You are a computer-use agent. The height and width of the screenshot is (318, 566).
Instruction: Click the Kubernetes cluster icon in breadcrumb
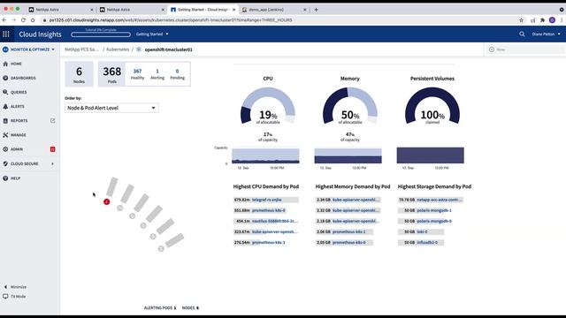(x=139, y=49)
